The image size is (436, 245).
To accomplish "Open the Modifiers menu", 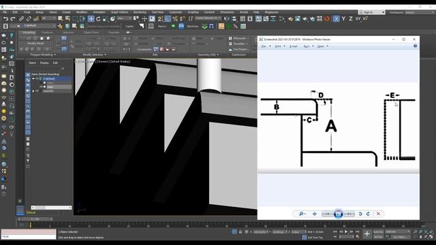I will (82, 12).
